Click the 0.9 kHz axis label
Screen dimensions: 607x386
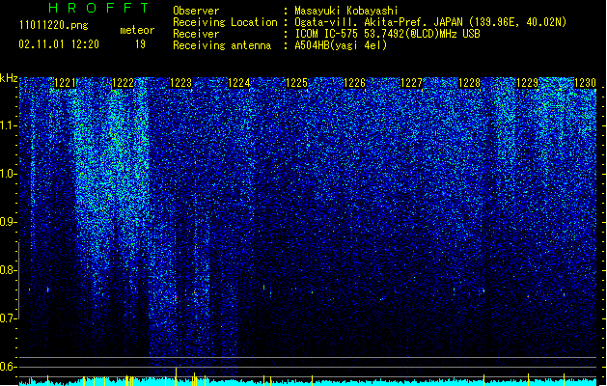[x=8, y=222]
